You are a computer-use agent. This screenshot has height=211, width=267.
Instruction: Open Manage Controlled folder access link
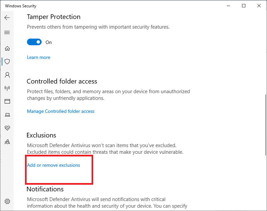[x=61, y=111]
